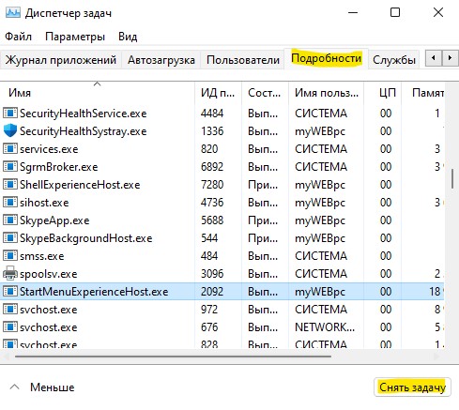Select the SecurityHealthService.exe process name

[84, 114]
